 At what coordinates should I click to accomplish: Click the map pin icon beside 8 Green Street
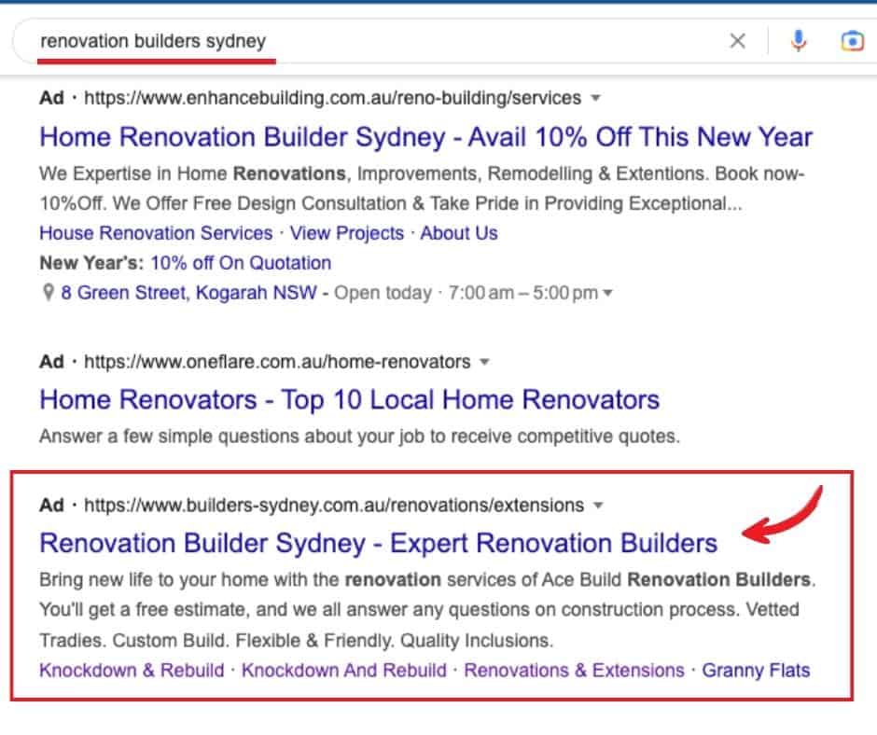coord(49,293)
